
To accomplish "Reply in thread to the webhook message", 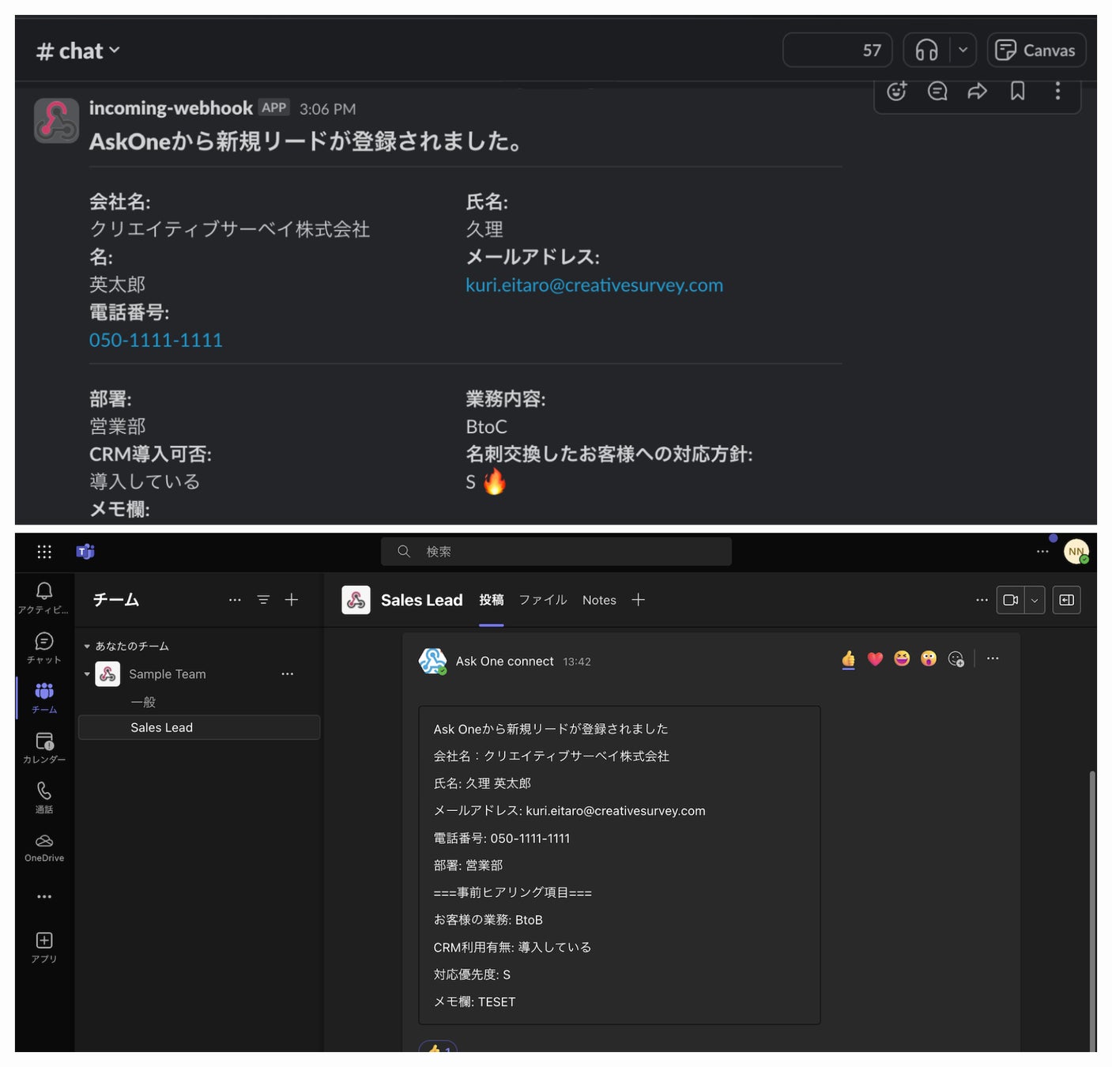I will pyautogui.click(x=937, y=92).
